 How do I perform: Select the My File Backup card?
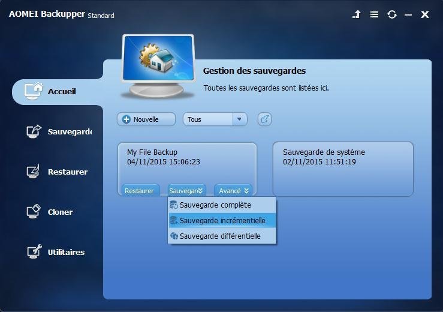187,169
